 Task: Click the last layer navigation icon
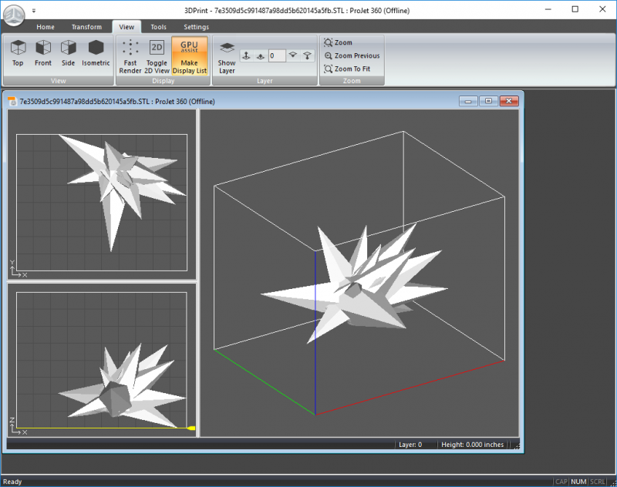pos(308,55)
